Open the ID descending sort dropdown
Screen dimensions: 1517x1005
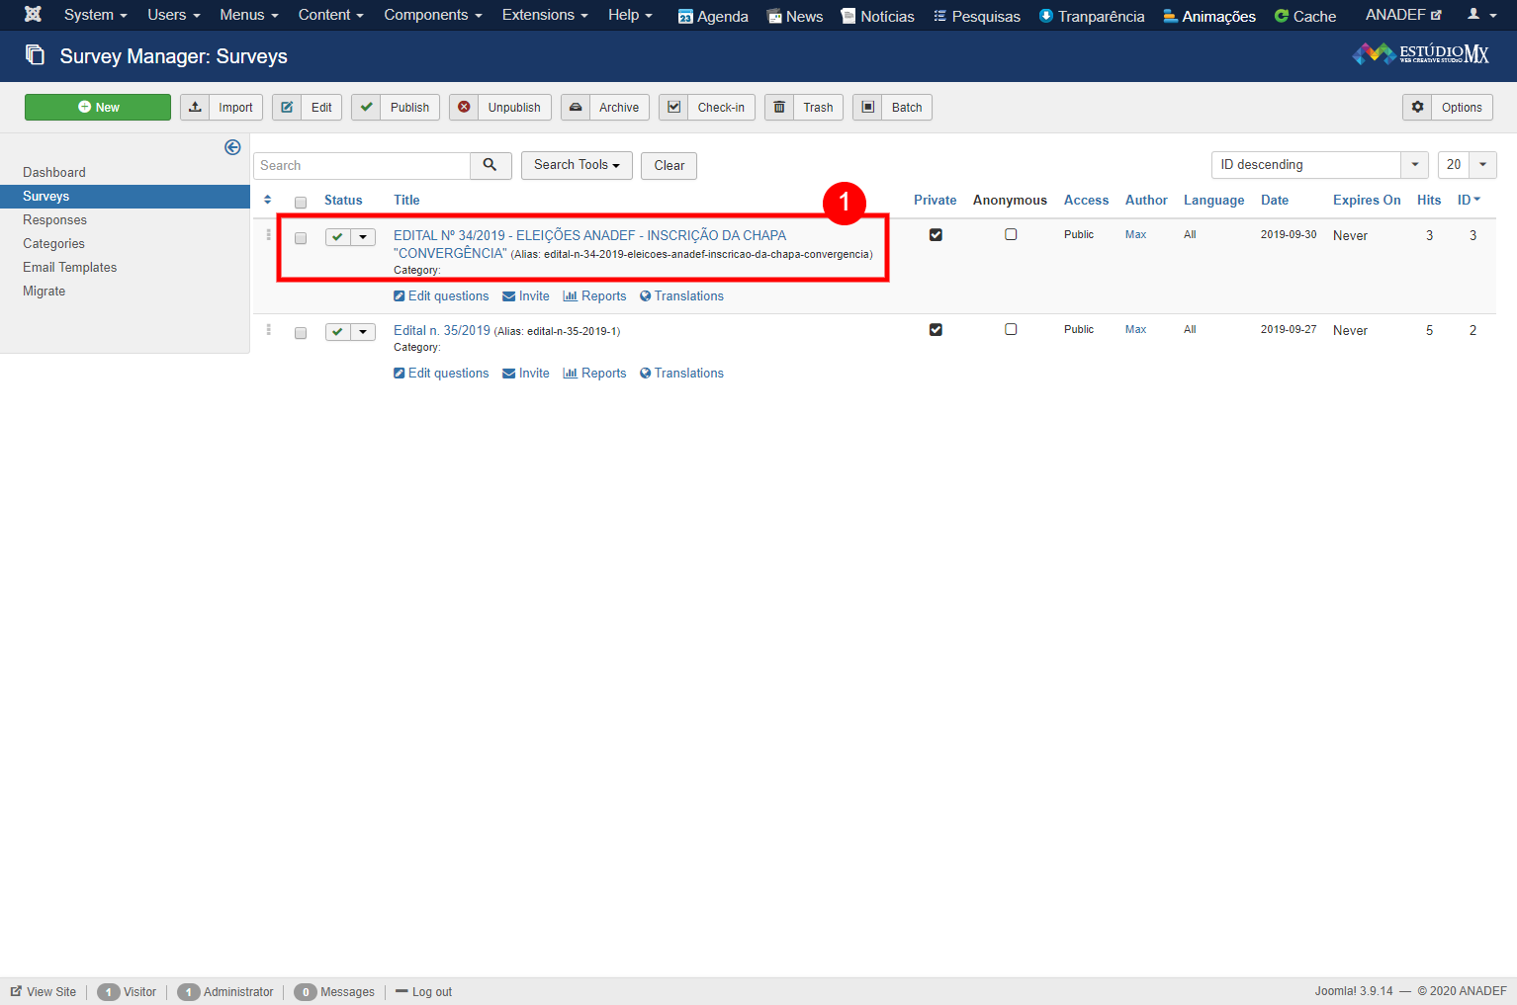(1319, 165)
